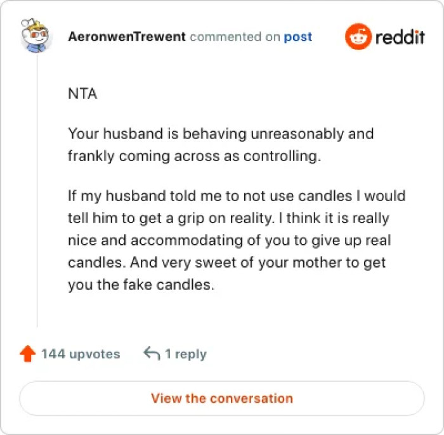The height and width of the screenshot is (435, 444).
Task: Open the AeronwenTrewent username link
Action: click(127, 37)
